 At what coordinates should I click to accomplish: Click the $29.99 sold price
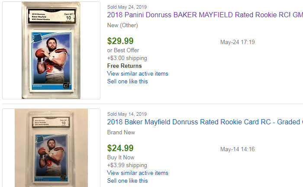pyautogui.click(x=120, y=41)
